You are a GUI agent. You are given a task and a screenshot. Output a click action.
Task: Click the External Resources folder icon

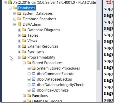[x=24, y=46]
